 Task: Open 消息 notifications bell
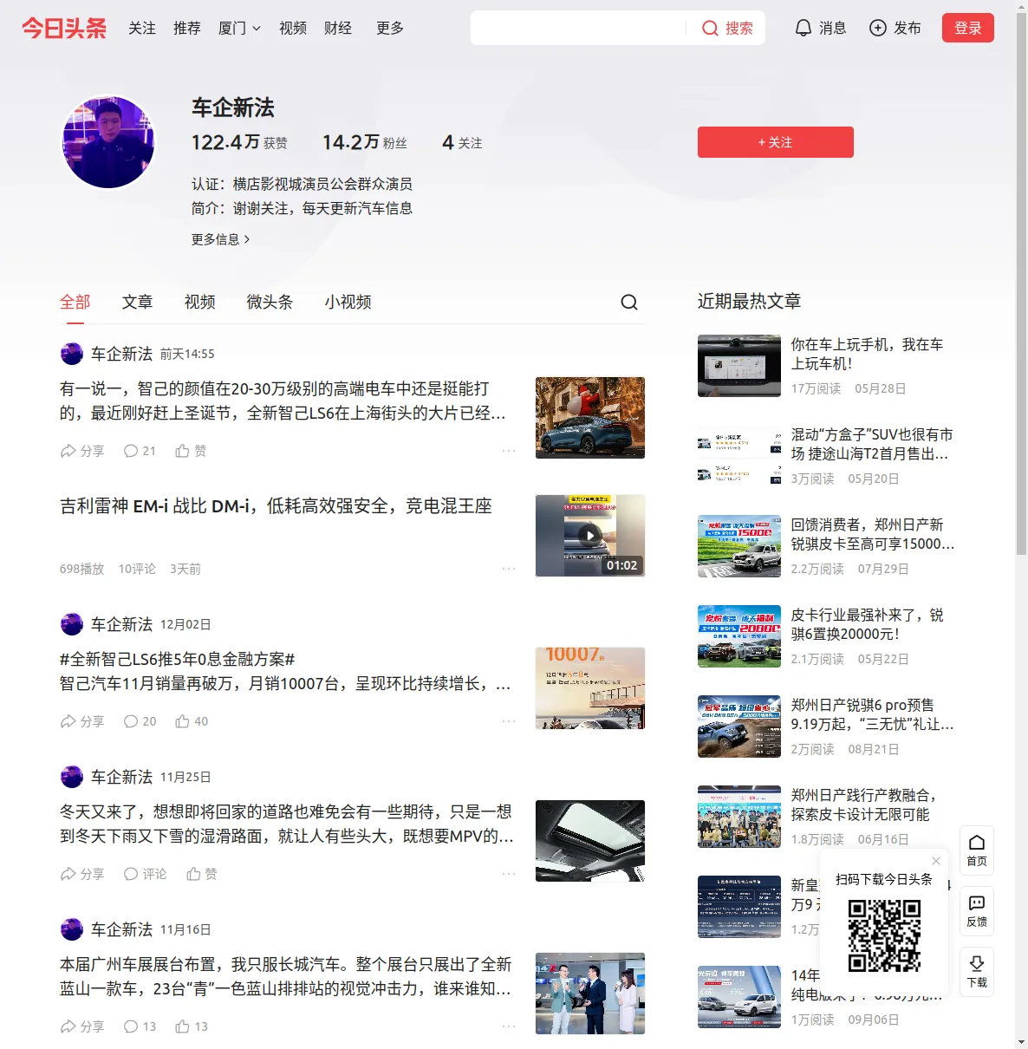[820, 28]
